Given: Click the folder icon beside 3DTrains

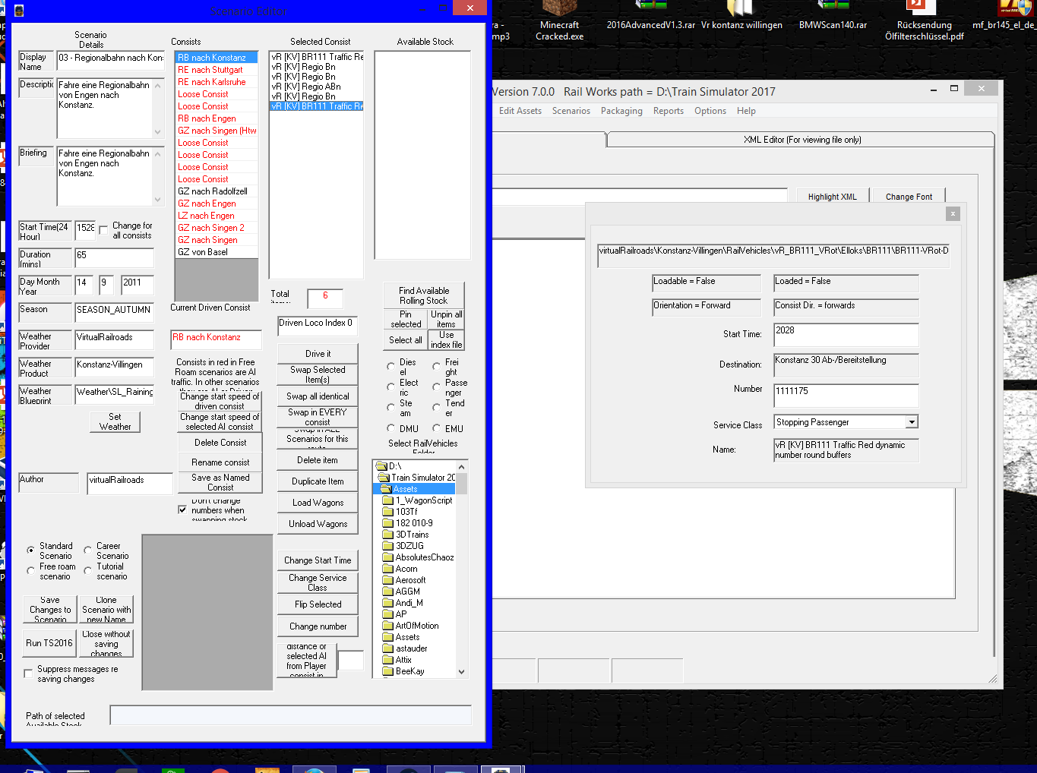Looking at the screenshot, I should (x=387, y=535).
